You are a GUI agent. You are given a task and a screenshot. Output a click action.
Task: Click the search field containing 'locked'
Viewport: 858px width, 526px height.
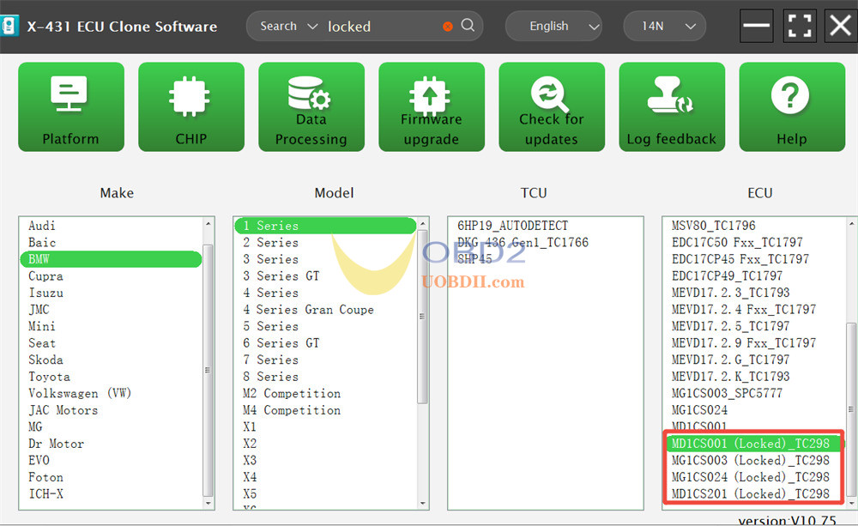click(x=383, y=27)
